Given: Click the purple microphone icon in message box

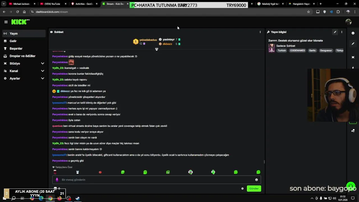Looking at the screenshot, I should tap(57, 180).
